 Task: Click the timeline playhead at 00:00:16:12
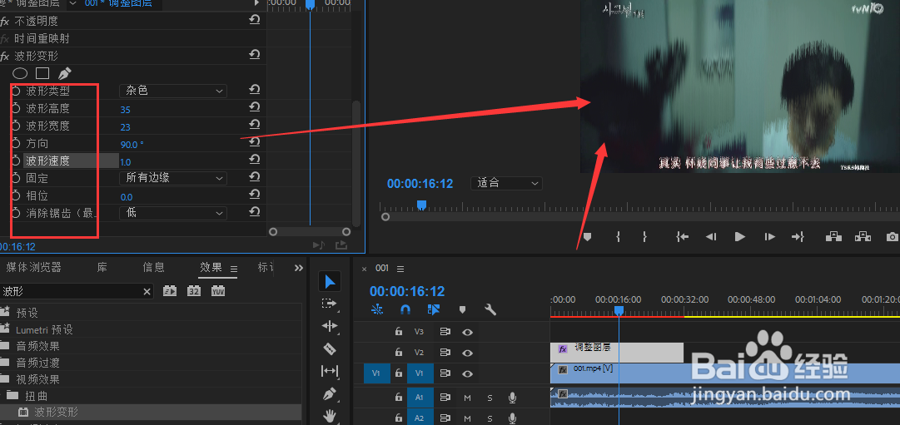[x=619, y=310]
